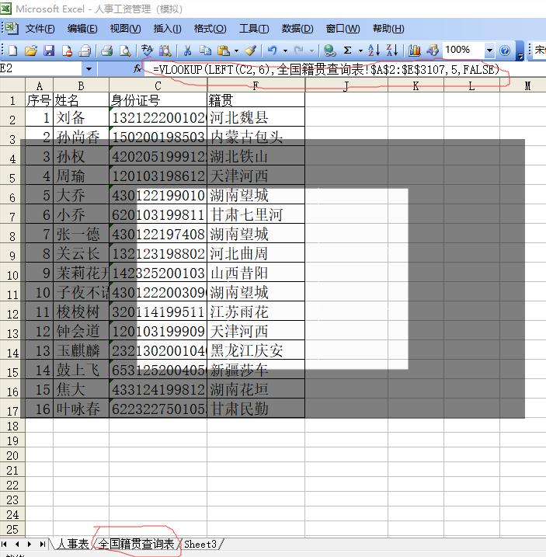
Task: Toggle the Drawing toolbar icon
Action: tap(433, 50)
